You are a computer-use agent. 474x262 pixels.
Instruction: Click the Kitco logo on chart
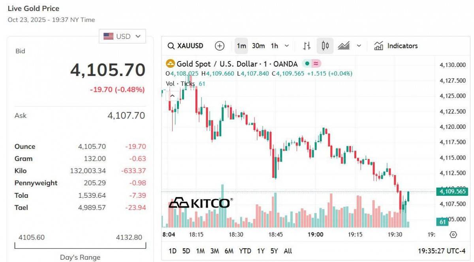coord(199,203)
